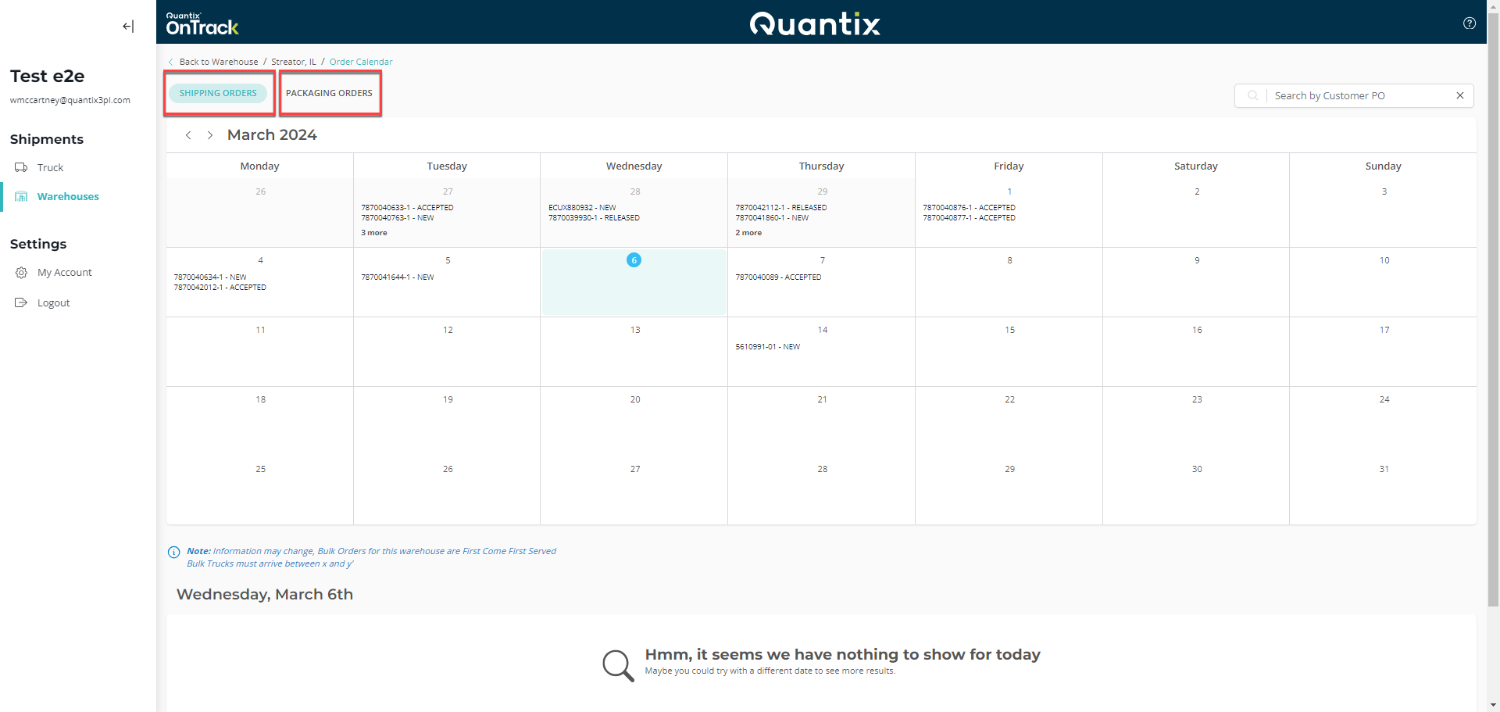Select Streator, IL in the breadcrumb

pos(293,62)
